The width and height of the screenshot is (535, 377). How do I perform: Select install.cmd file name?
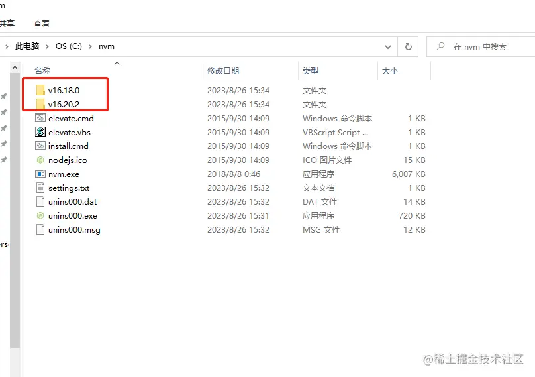click(x=68, y=146)
